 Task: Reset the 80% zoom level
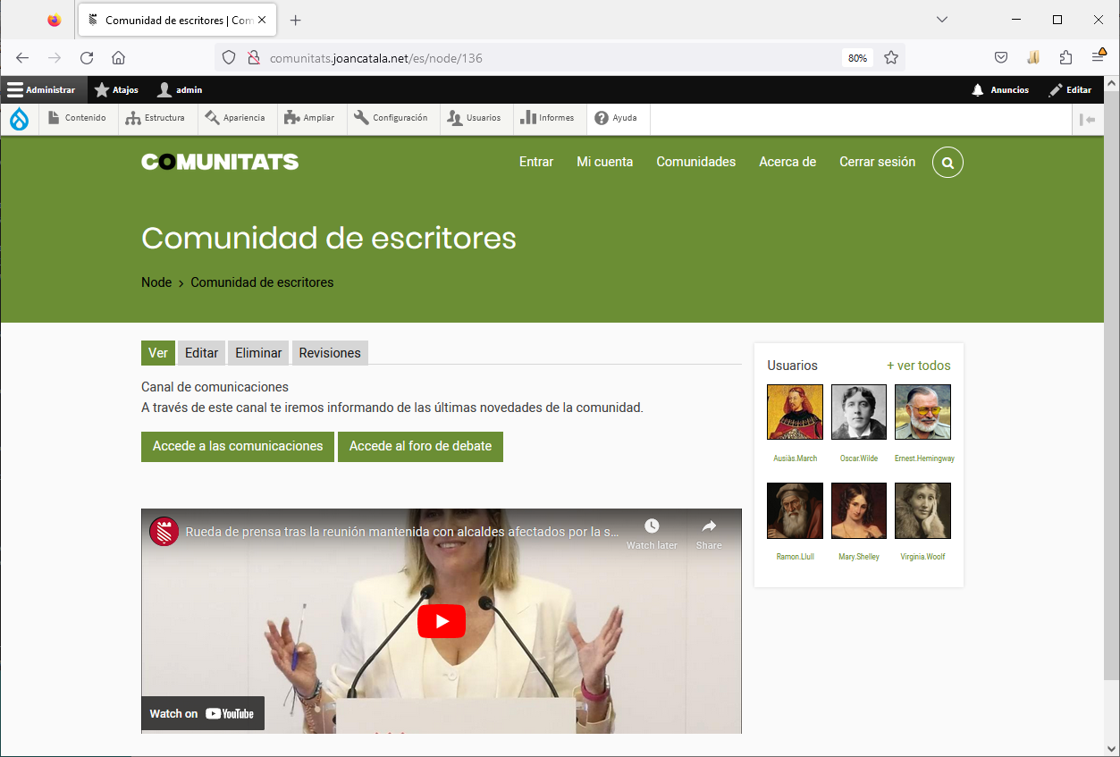(x=857, y=58)
